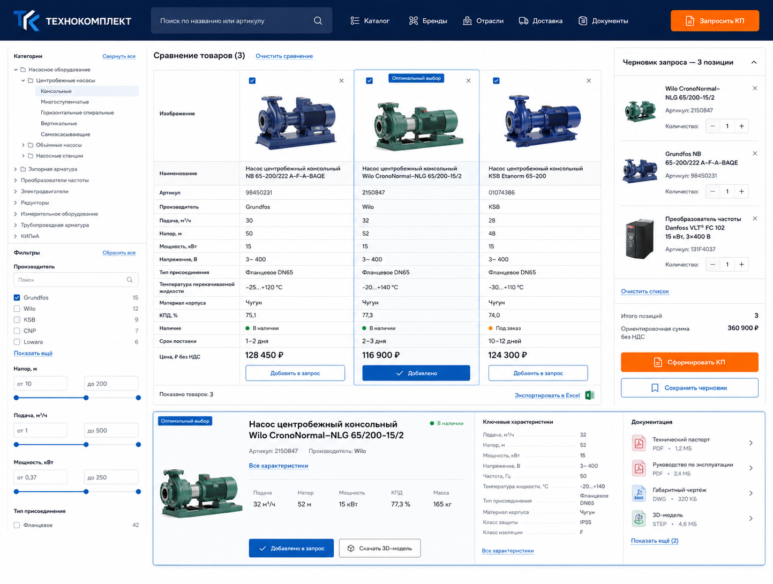Save the draft with Сохранить черновик
The height and width of the screenshot is (584, 773).
pyautogui.click(x=689, y=388)
